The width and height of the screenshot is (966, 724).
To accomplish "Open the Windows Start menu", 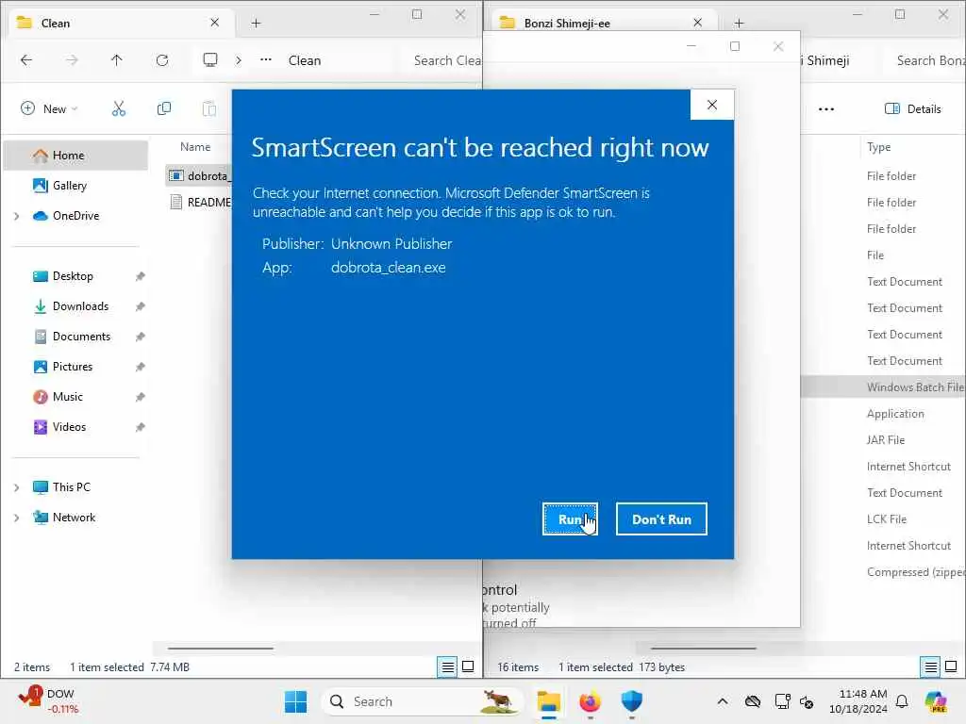I will pos(295,701).
